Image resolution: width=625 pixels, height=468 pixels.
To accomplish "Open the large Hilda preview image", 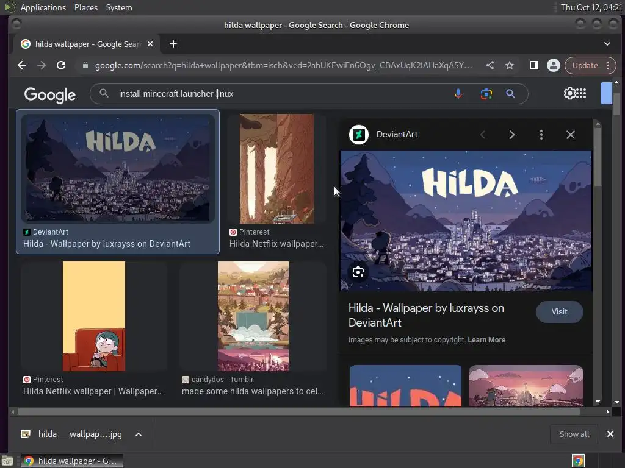I will [x=466, y=221].
